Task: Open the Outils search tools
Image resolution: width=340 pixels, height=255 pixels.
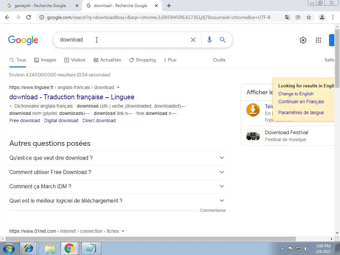Action: (219, 60)
